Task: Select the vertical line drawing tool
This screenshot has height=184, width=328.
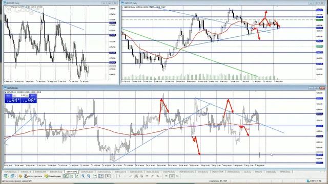Action: point(119,176)
